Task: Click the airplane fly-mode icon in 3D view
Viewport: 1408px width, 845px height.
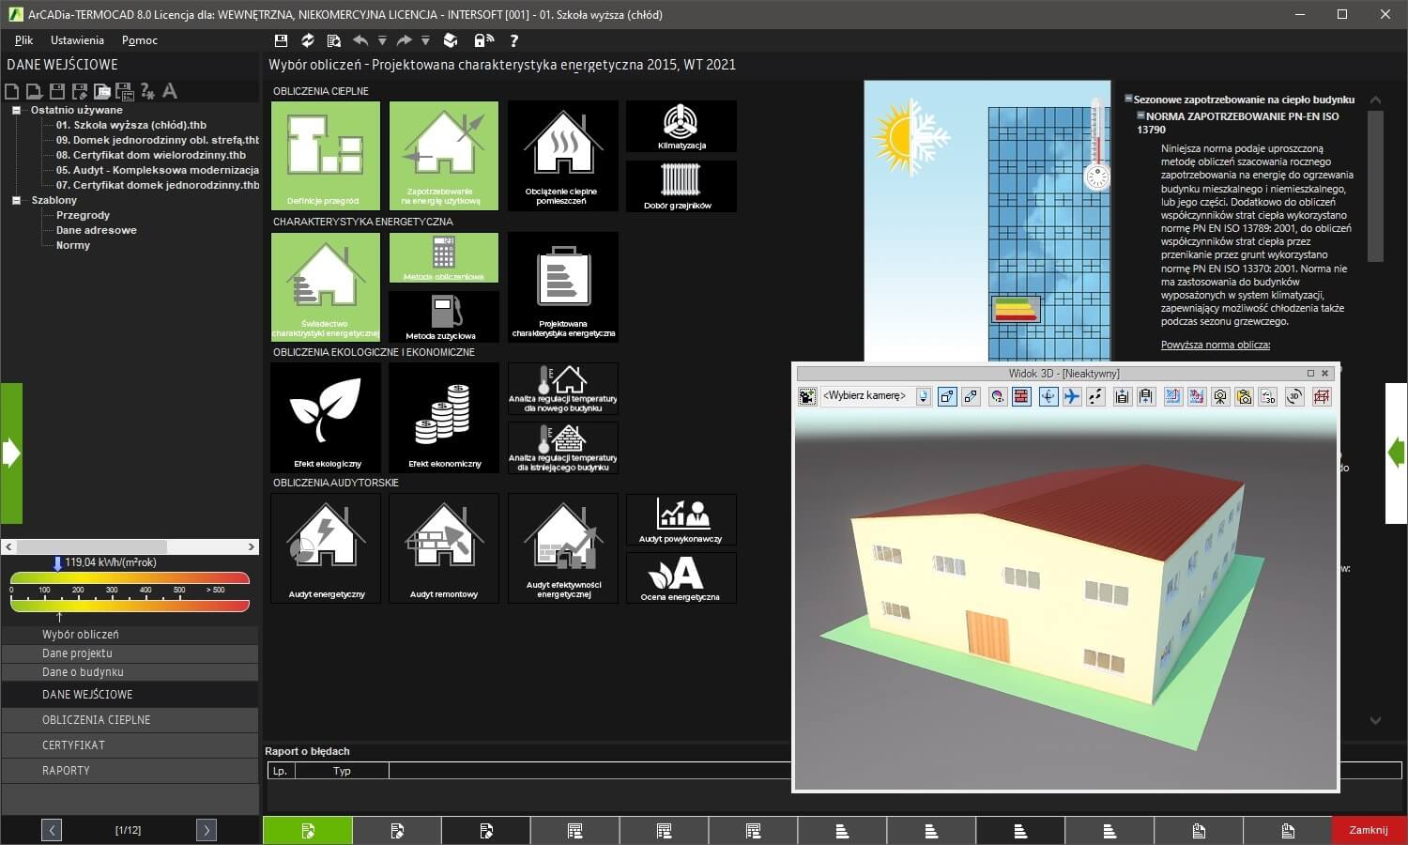Action: coord(1072,397)
